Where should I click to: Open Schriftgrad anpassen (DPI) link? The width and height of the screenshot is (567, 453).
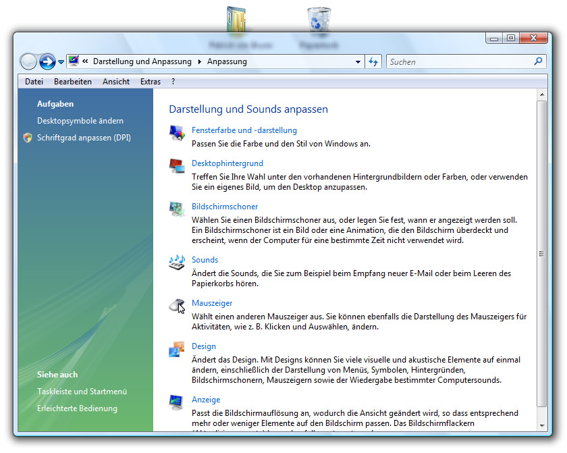pos(84,138)
